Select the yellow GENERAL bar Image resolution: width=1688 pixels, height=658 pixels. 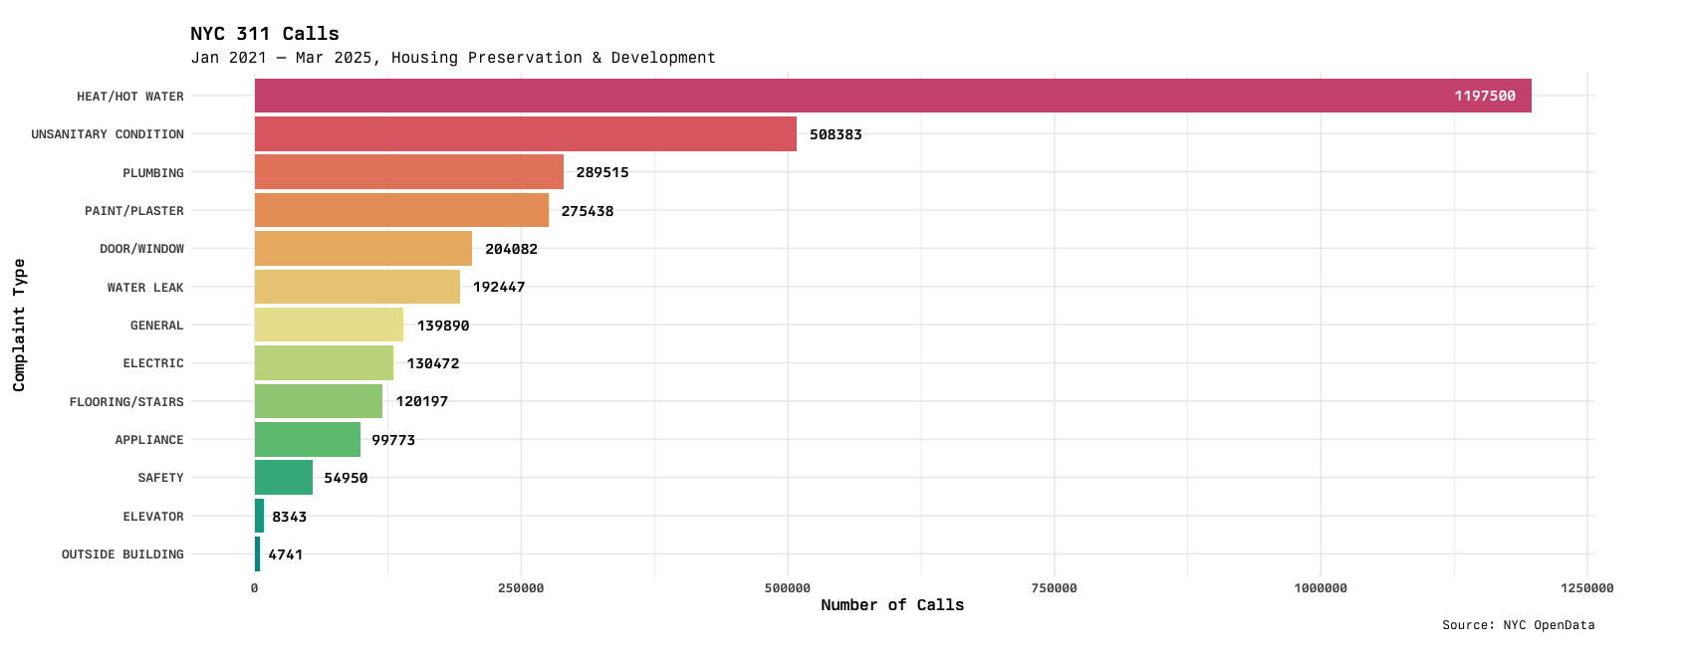[329, 326]
